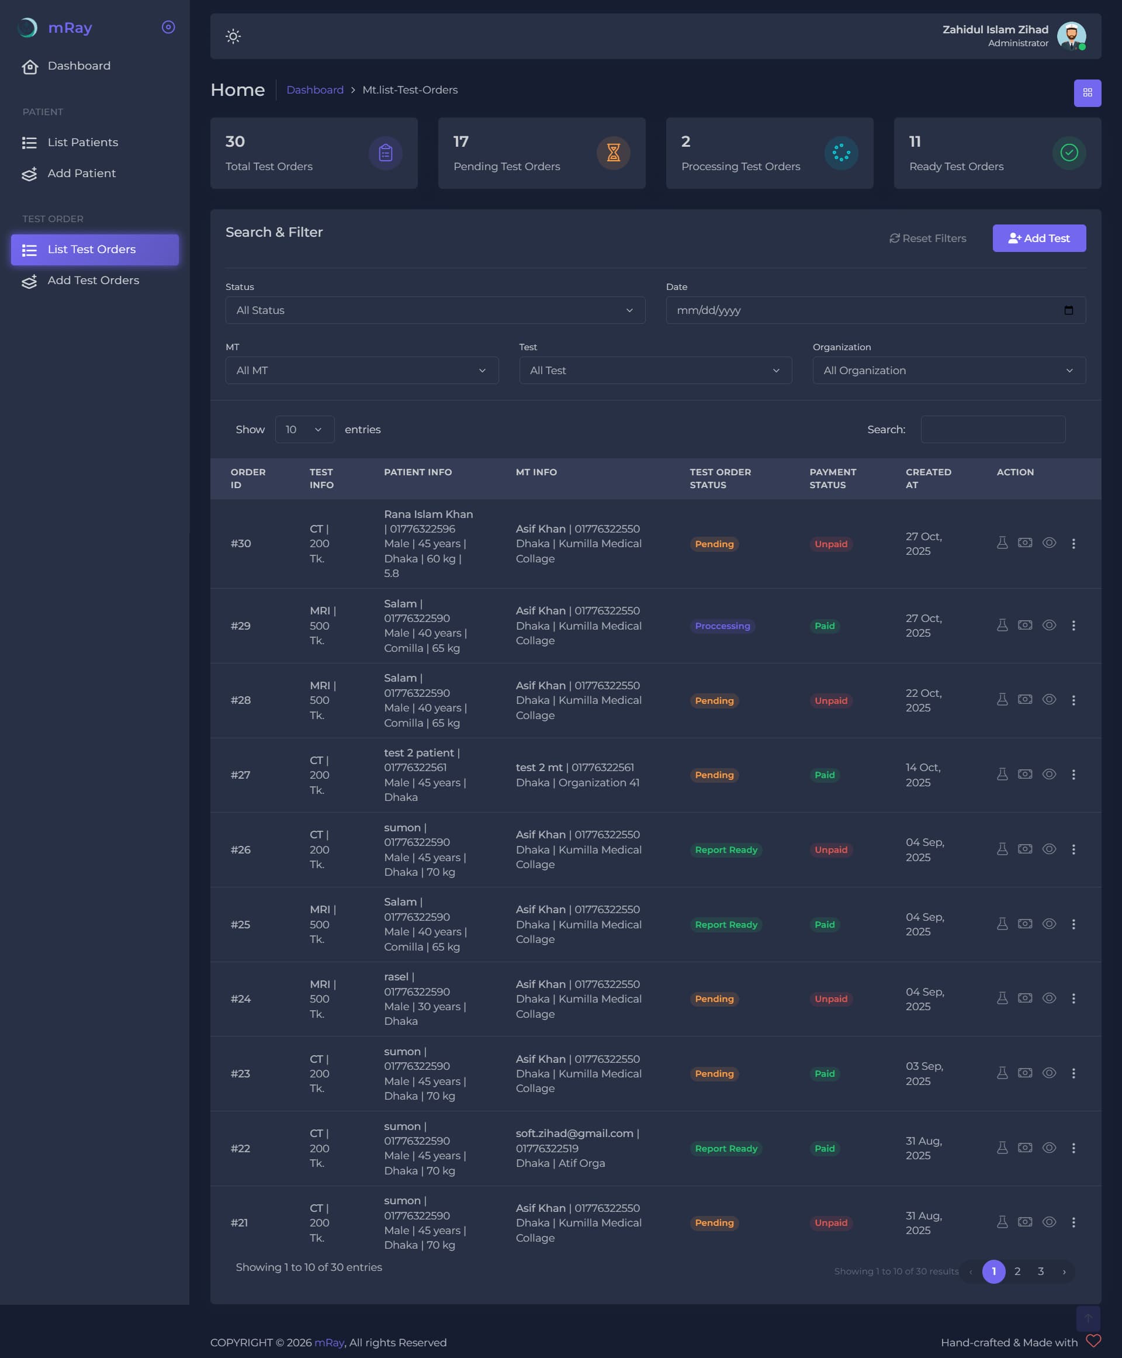Click the Add Test button
1122x1358 pixels.
tap(1038, 239)
